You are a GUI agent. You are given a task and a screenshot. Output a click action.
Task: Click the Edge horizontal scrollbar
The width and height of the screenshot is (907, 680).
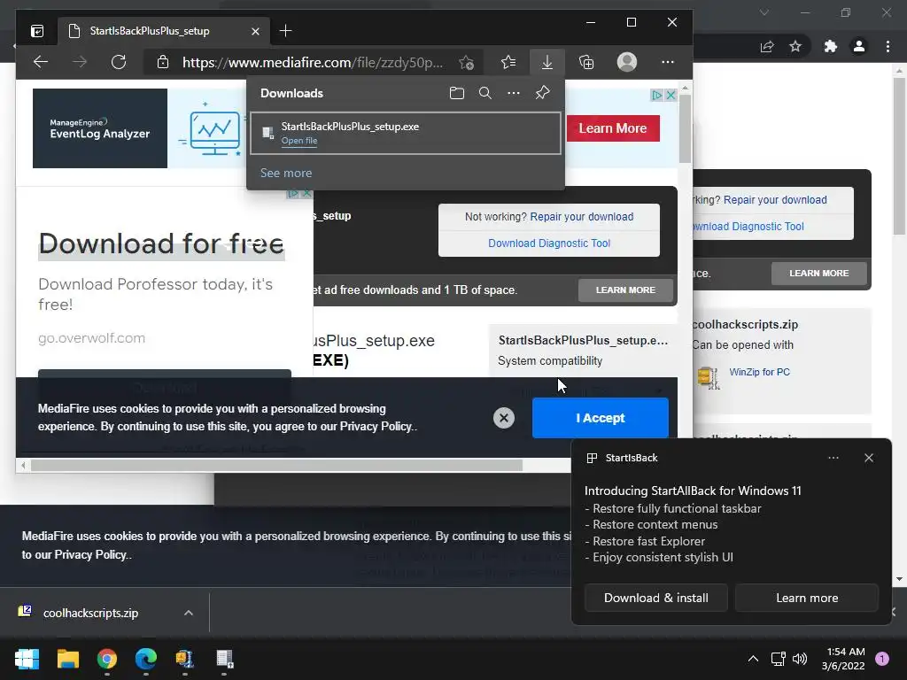tap(276, 465)
